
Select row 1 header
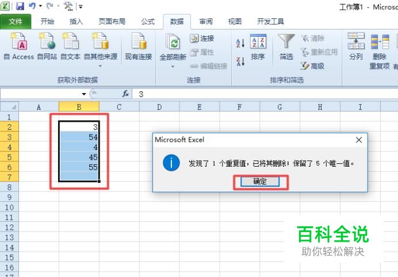pos(9,117)
